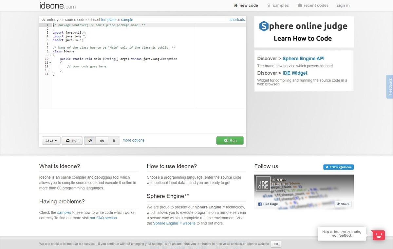Open the samples tab
Screen dimensions: 393x249
coord(278,5)
